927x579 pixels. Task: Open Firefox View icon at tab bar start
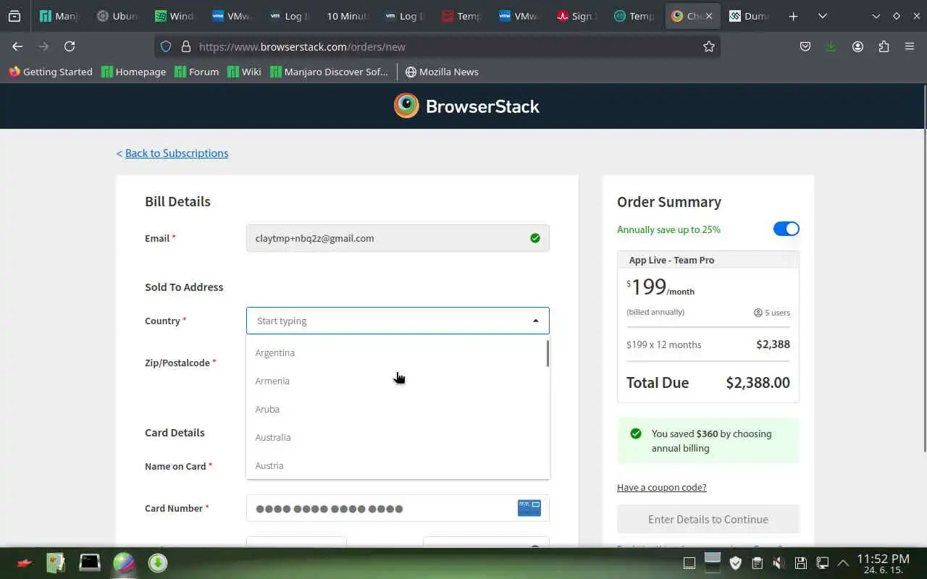point(14,16)
